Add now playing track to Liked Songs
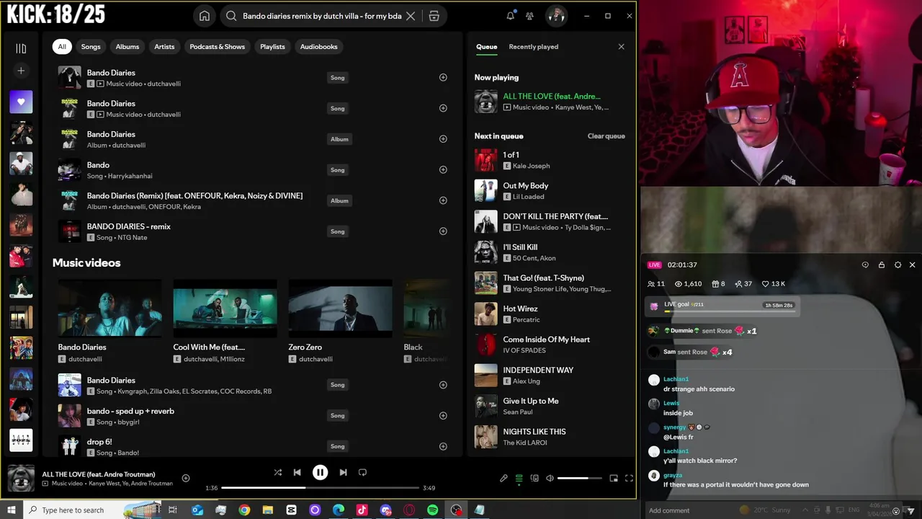 [x=186, y=478]
